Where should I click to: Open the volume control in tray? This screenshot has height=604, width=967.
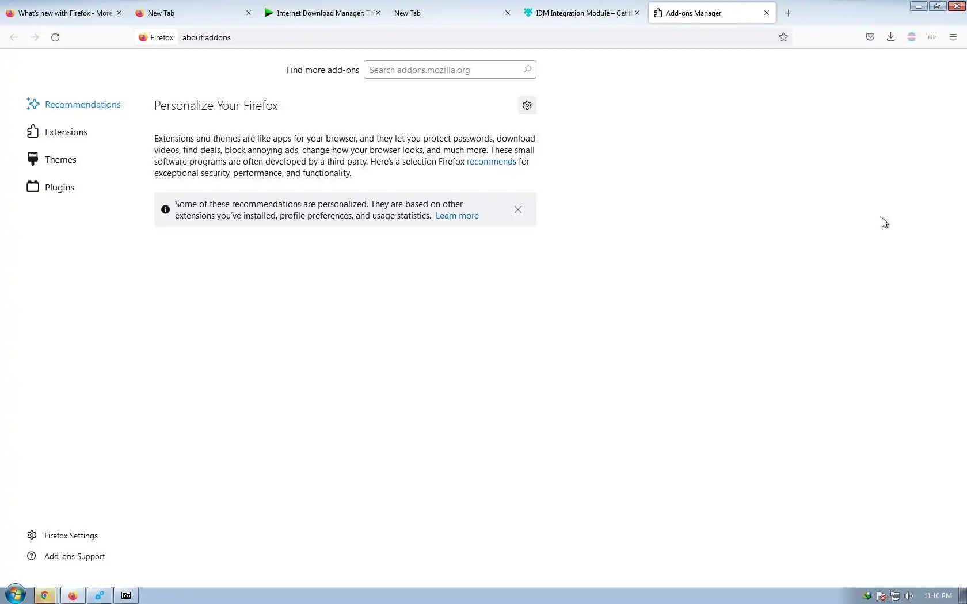[x=909, y=596]
